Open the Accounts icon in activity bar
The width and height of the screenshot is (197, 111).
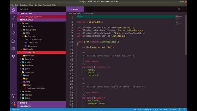13,96
